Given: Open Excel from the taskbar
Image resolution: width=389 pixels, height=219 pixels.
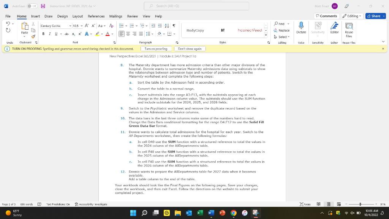Looking at the screenshot, I should point(199,213).
